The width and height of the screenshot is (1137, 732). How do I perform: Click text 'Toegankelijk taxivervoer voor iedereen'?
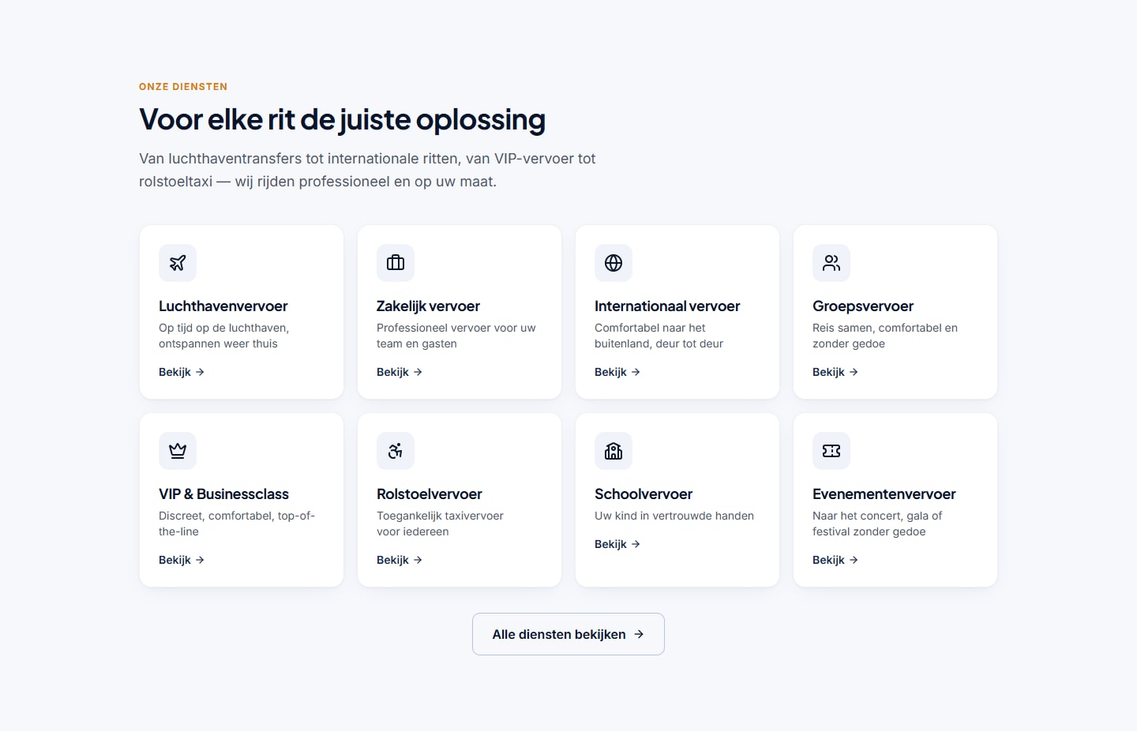pyautogui.click(x=440, y=524)
